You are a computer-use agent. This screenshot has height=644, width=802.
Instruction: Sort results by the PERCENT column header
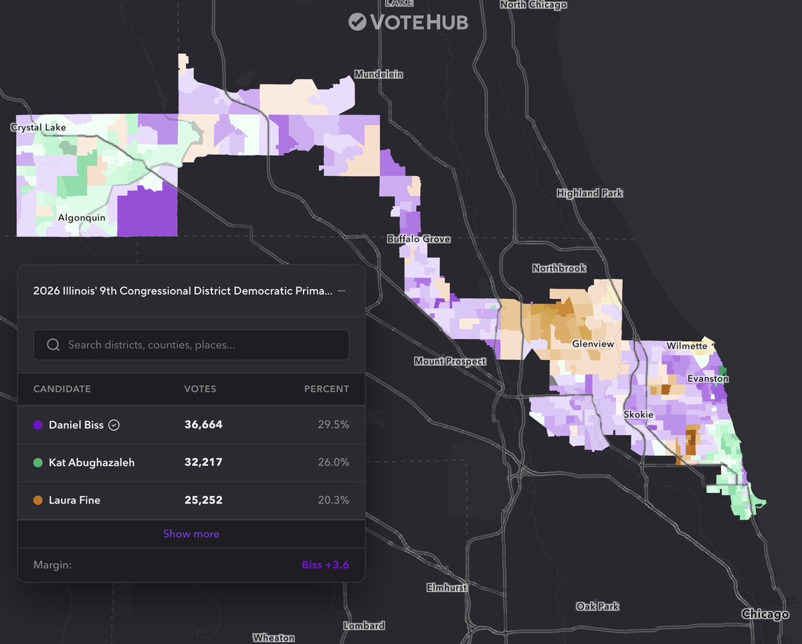point(326,389)
